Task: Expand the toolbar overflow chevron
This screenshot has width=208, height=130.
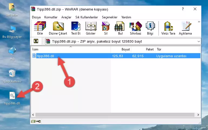Action: click(199, 22)
